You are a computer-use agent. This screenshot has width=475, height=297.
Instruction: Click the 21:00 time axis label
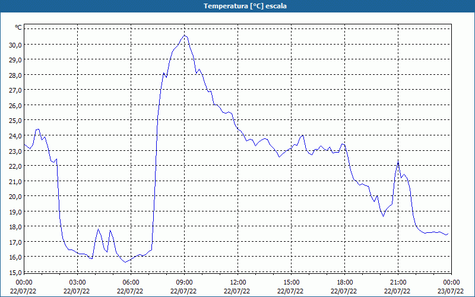[x=398, y=283]
